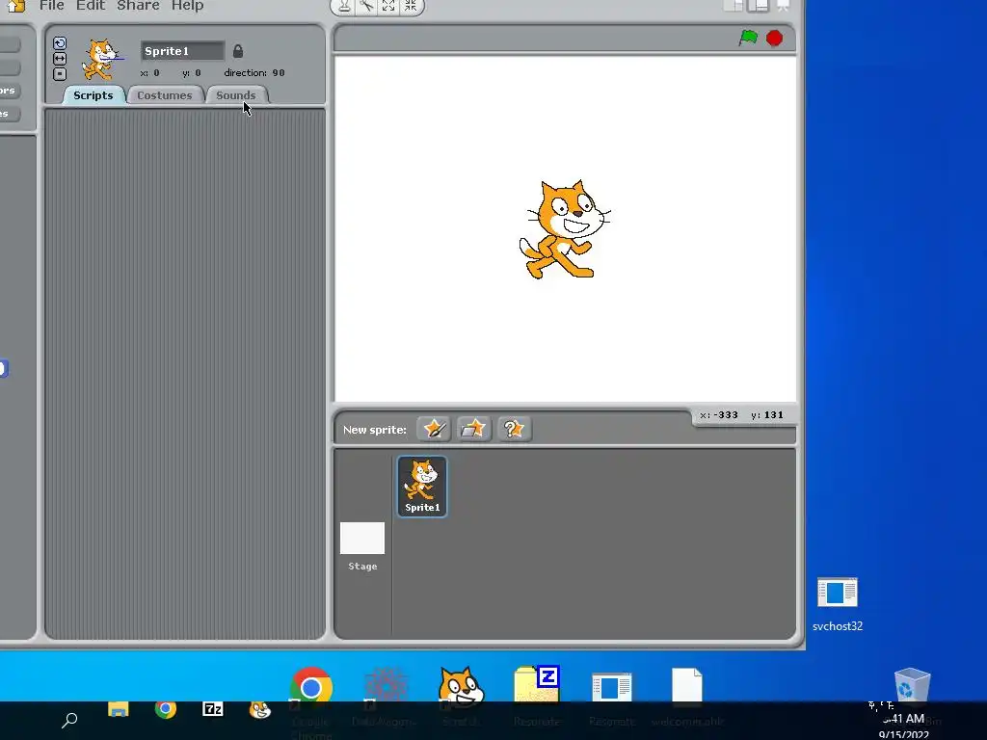The height and width of the screenshot is (740, 987).
Task: Open the Edit menu
Action: 91,6
